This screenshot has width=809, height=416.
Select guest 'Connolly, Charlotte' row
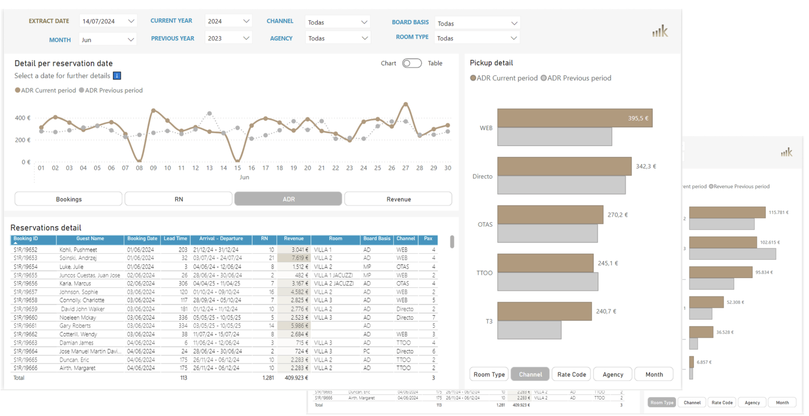pos(224,300)
